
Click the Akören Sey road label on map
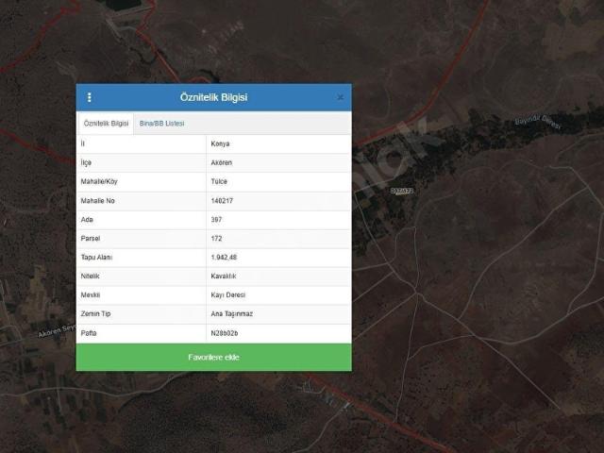57,331
